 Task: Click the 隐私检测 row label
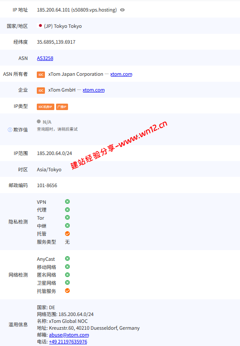point(18,222)
